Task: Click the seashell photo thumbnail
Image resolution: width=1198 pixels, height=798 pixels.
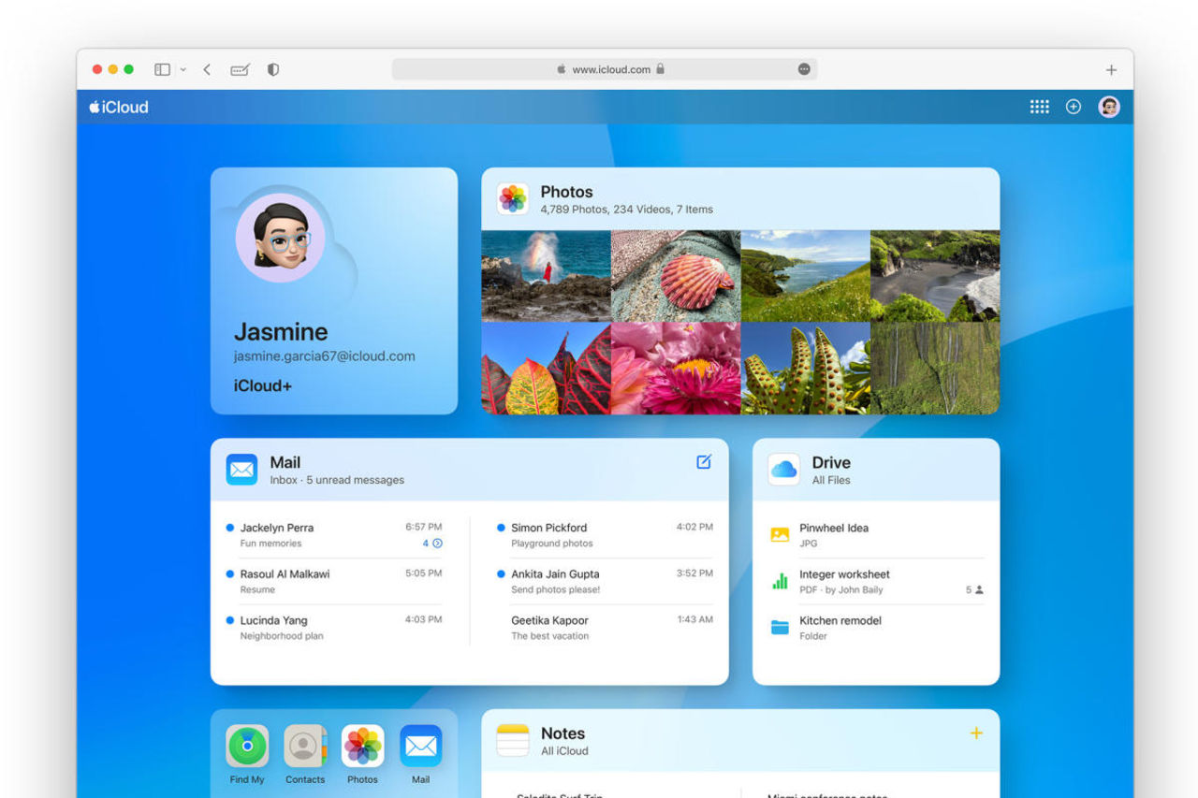Action: [676, 274]
